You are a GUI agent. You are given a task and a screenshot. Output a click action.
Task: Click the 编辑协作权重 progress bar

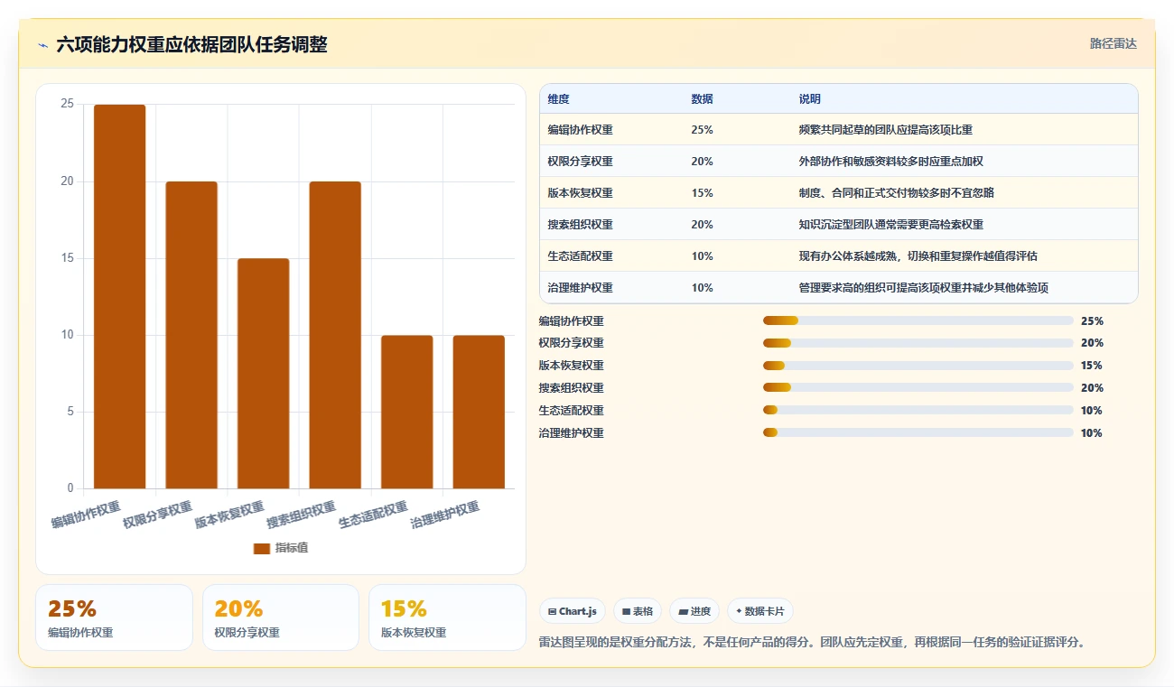pyautogui.click(x=918, y=320)
